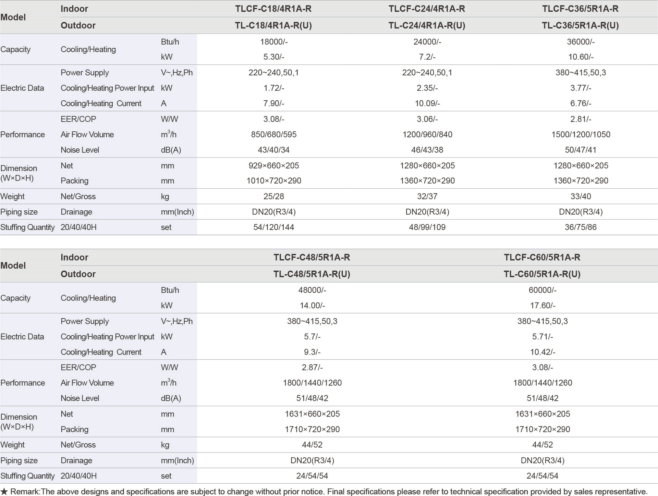Select the TLCF-C18/4R1A-R indoor model header
The height and width of the screenshot is (496, 658).
pos(273,9)
